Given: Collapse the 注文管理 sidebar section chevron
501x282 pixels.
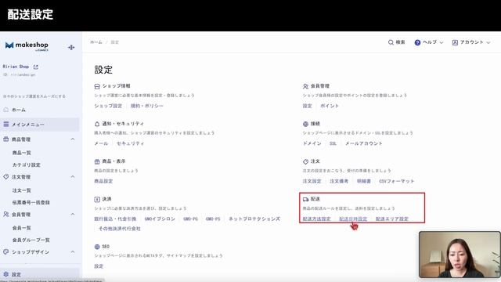Looking at the screenshot, I should (x=73, y=176).
